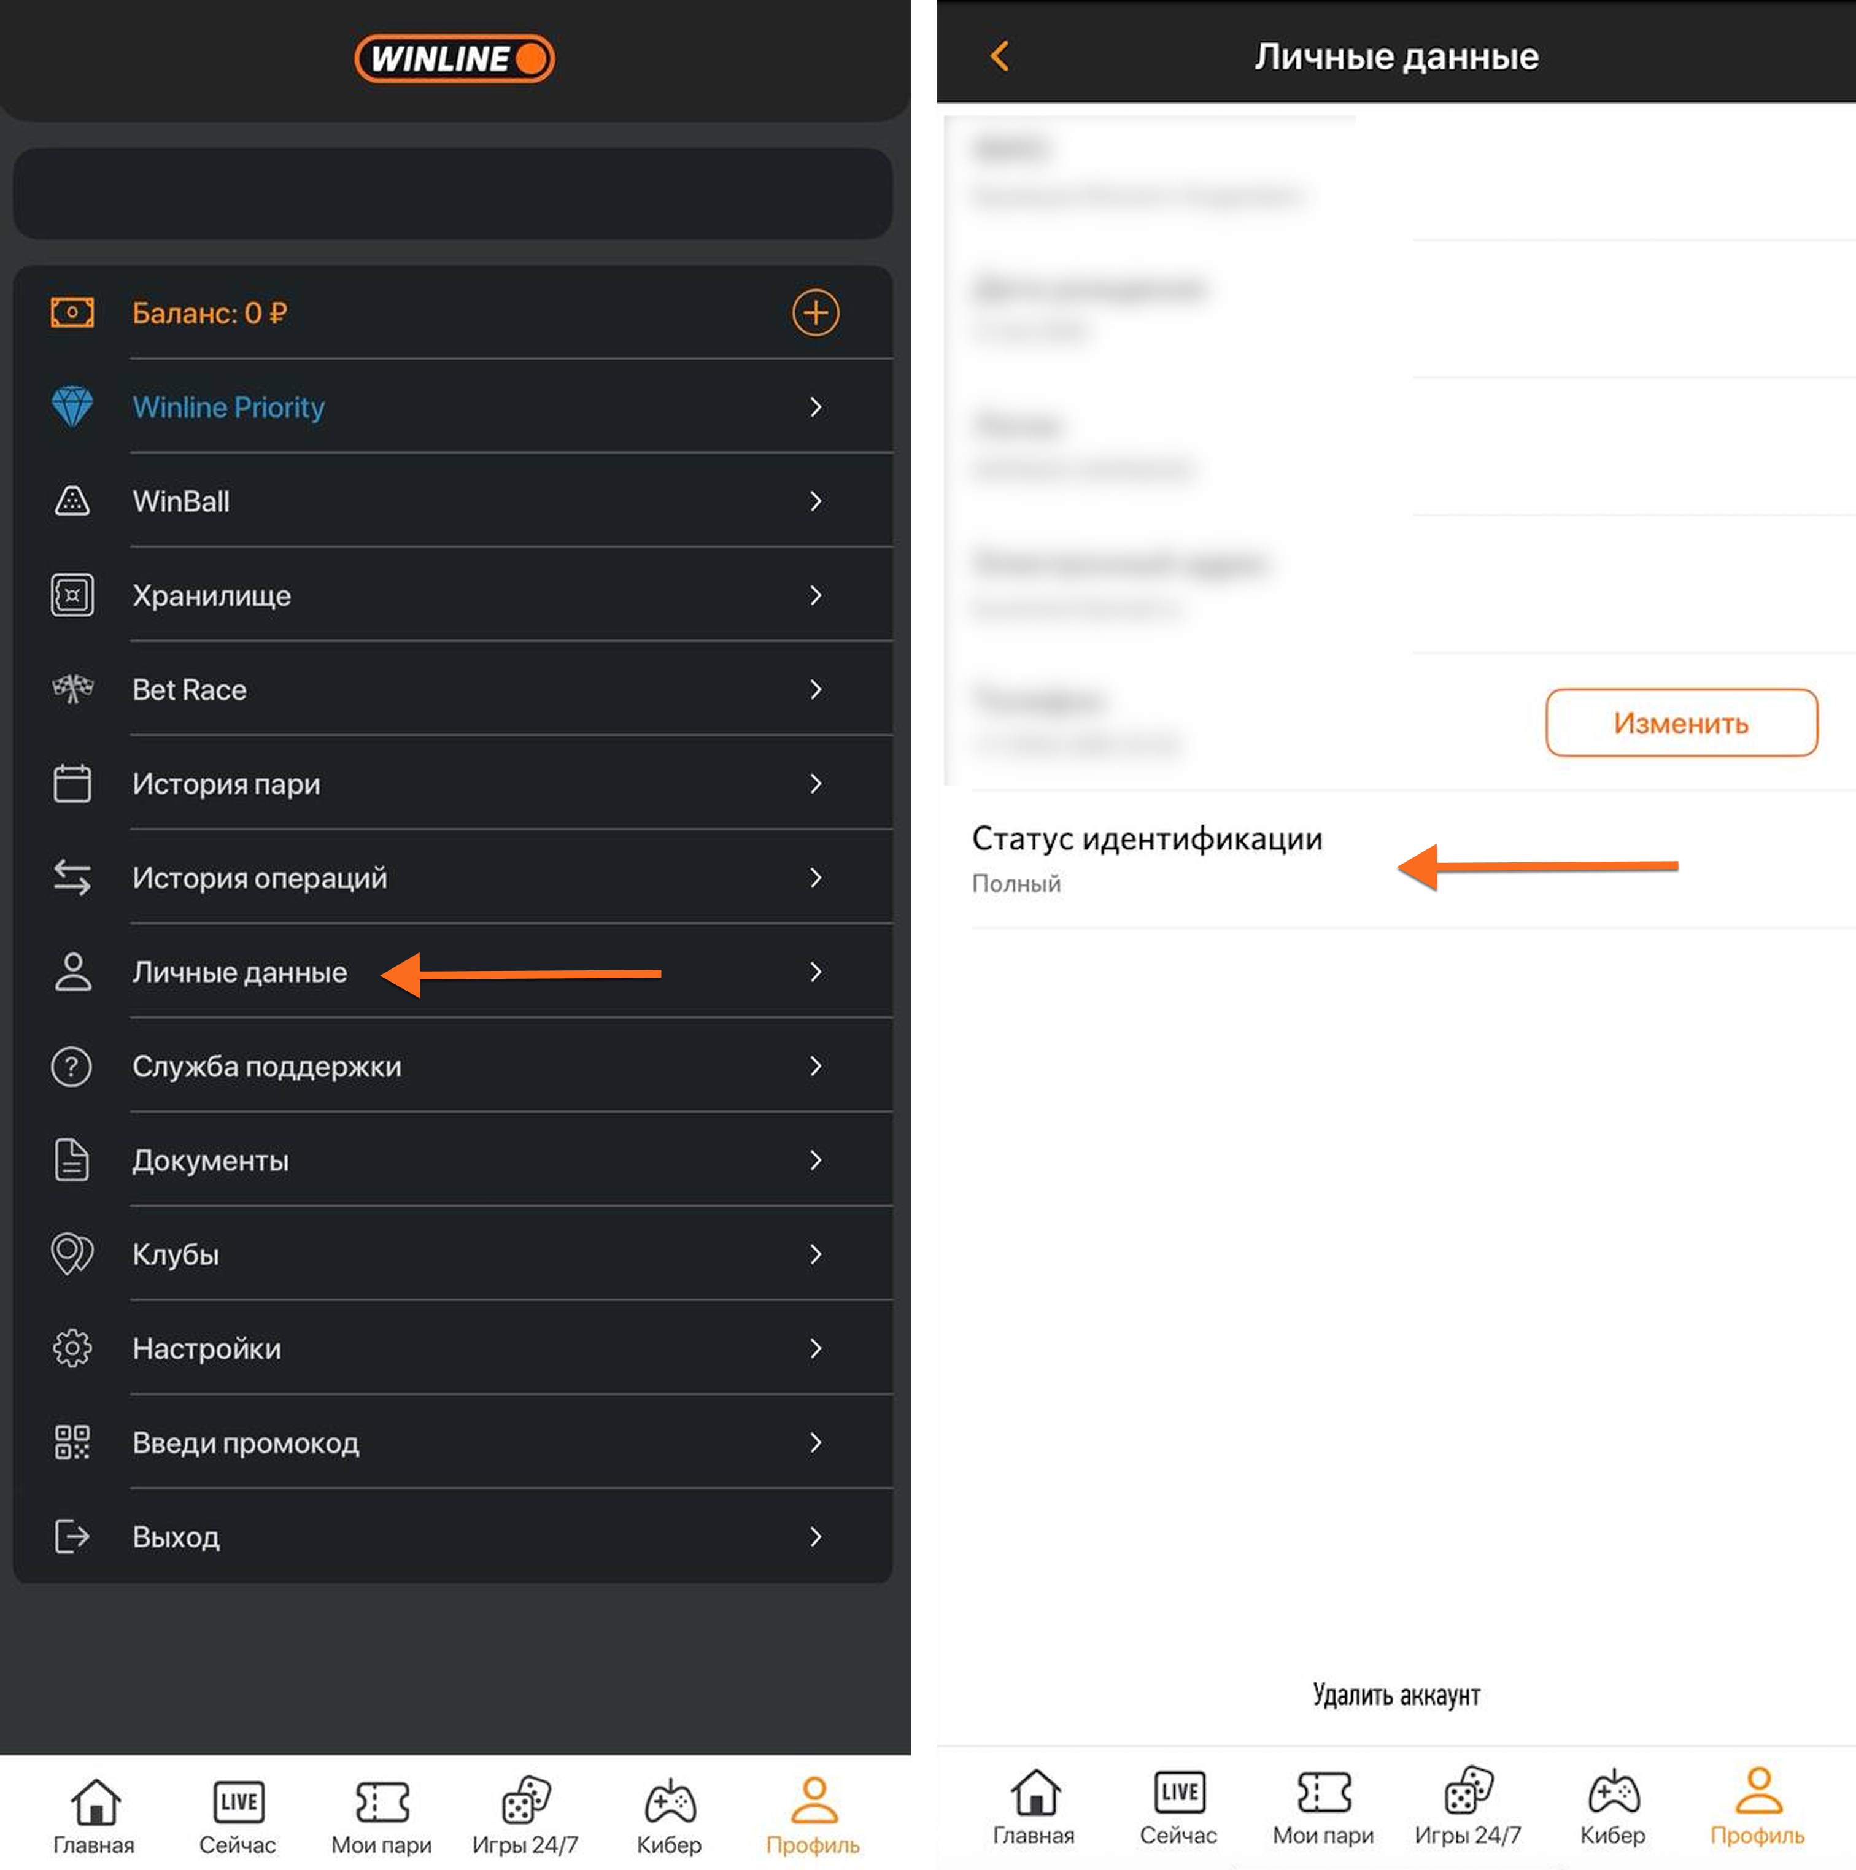Viewport: 1856px width, 1870px height.
Task: Tap the Клубы location pins icon
Action: point(72,1253)
